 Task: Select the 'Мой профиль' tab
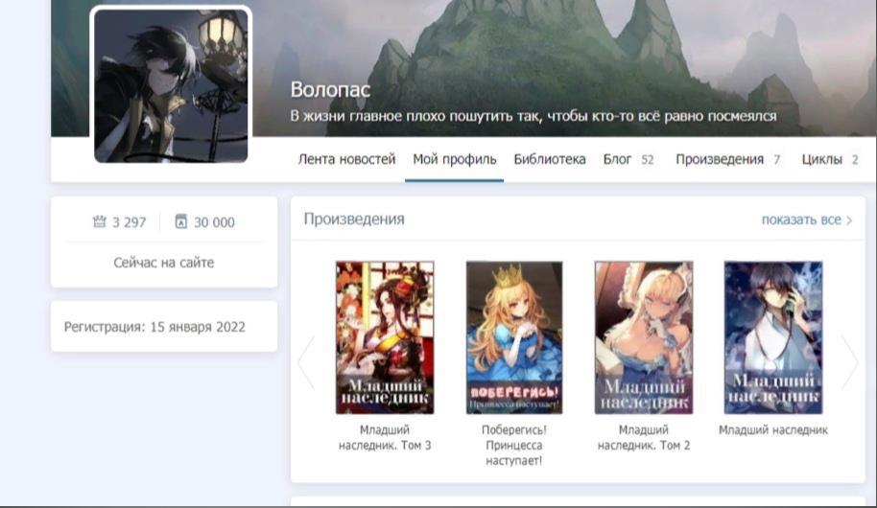pos(454,160)
